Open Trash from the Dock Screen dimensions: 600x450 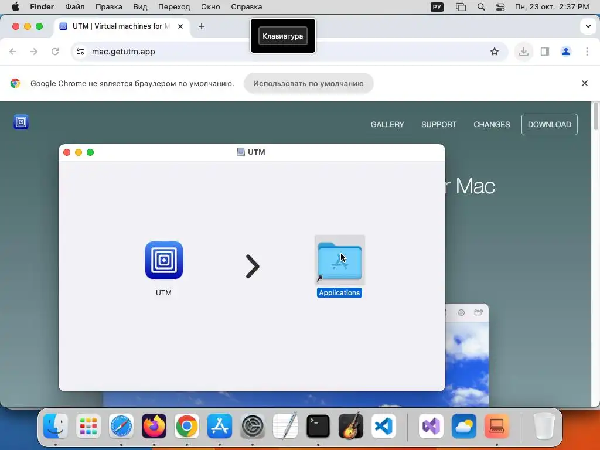[544, 426]
